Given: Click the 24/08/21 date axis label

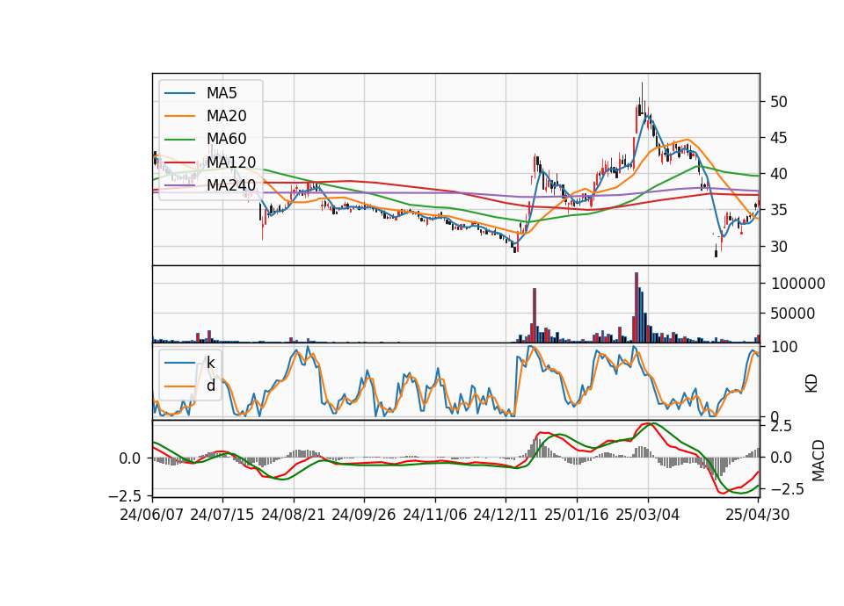Looking at the screenshot, I should (x=294, y=516).
